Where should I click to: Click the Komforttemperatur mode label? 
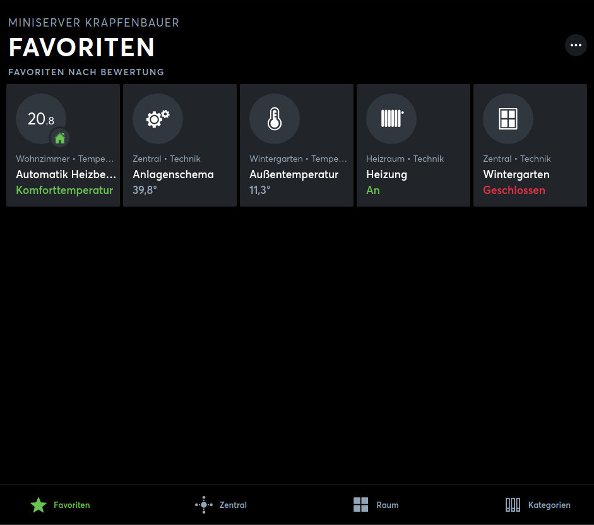coord(64,190)
